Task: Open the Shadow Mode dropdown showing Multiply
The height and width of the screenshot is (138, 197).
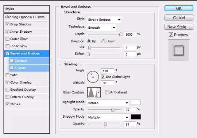Action: [108, 117]
